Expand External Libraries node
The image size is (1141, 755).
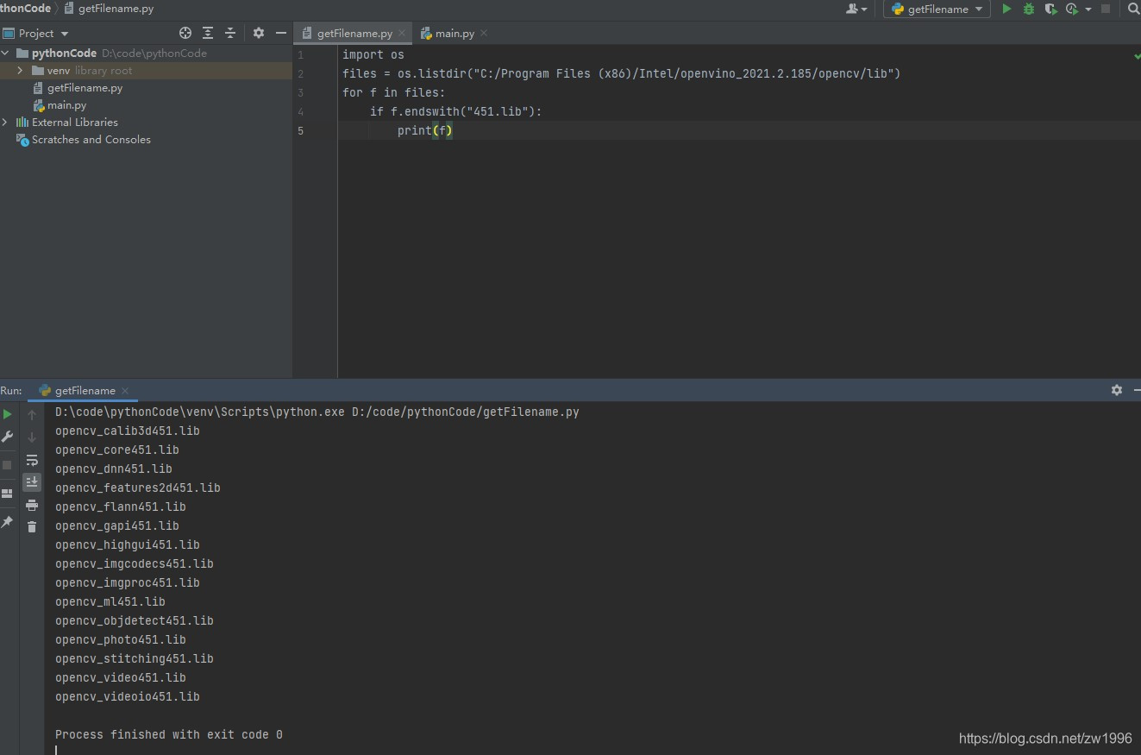[5, 122]
